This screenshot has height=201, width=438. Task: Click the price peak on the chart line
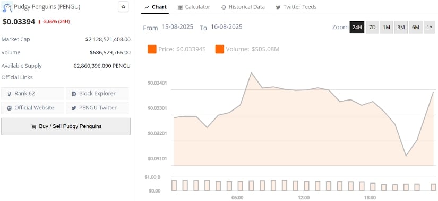coord(251,72)
